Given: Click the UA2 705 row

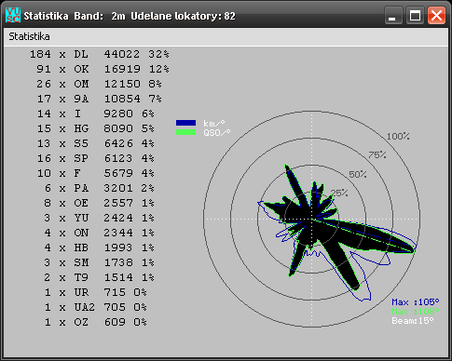Looking at the screenshot, I should [x=96, y=307].
